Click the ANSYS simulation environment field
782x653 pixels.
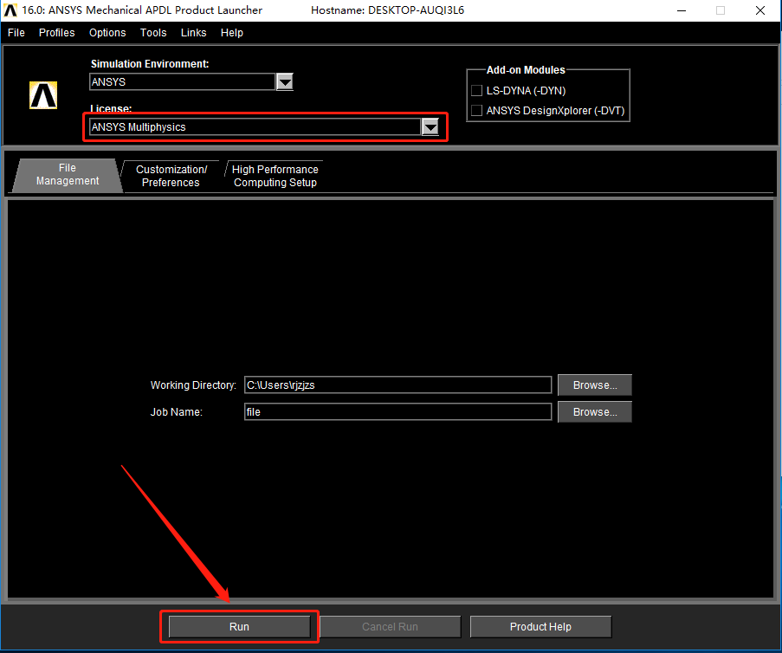(x=182, y=81)
